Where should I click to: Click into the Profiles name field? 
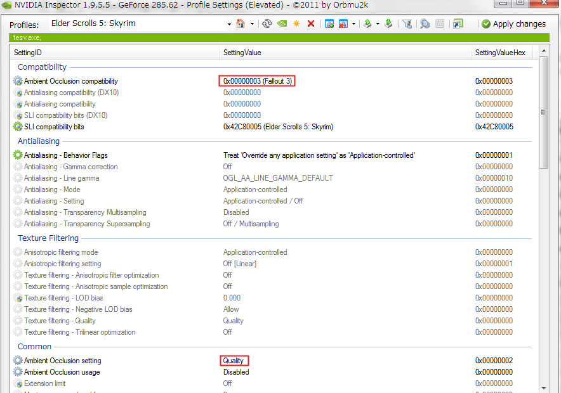(x=138, y=23)
